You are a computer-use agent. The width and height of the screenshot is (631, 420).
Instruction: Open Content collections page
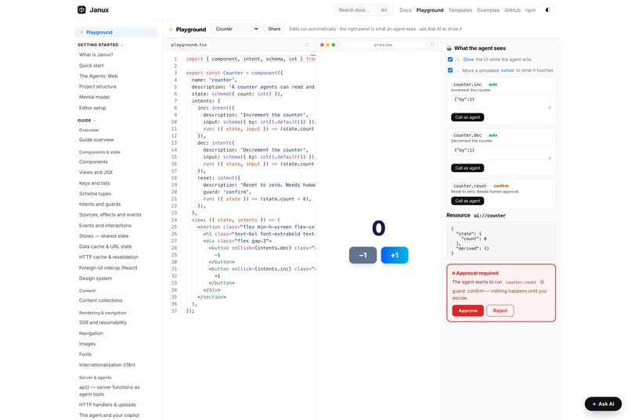click(x=101, y=300)
